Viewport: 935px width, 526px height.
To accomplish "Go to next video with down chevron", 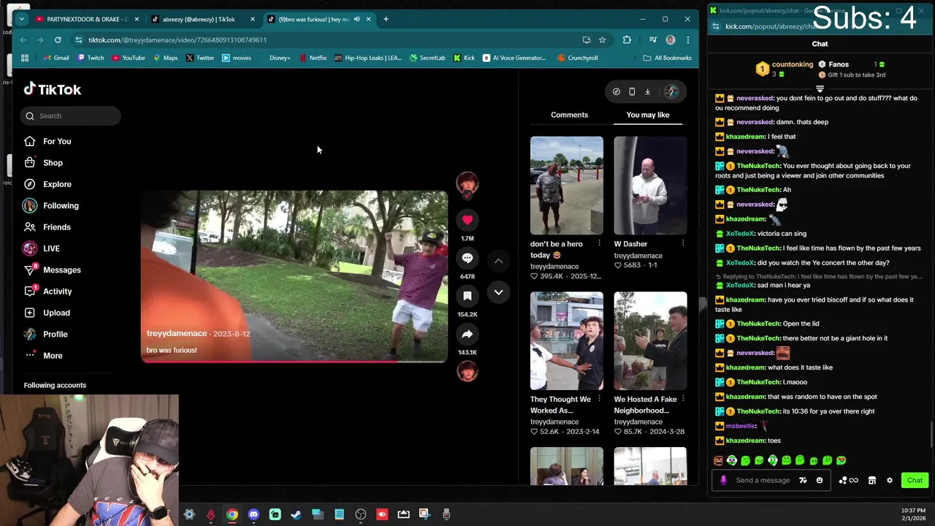I will pos(498,292).
